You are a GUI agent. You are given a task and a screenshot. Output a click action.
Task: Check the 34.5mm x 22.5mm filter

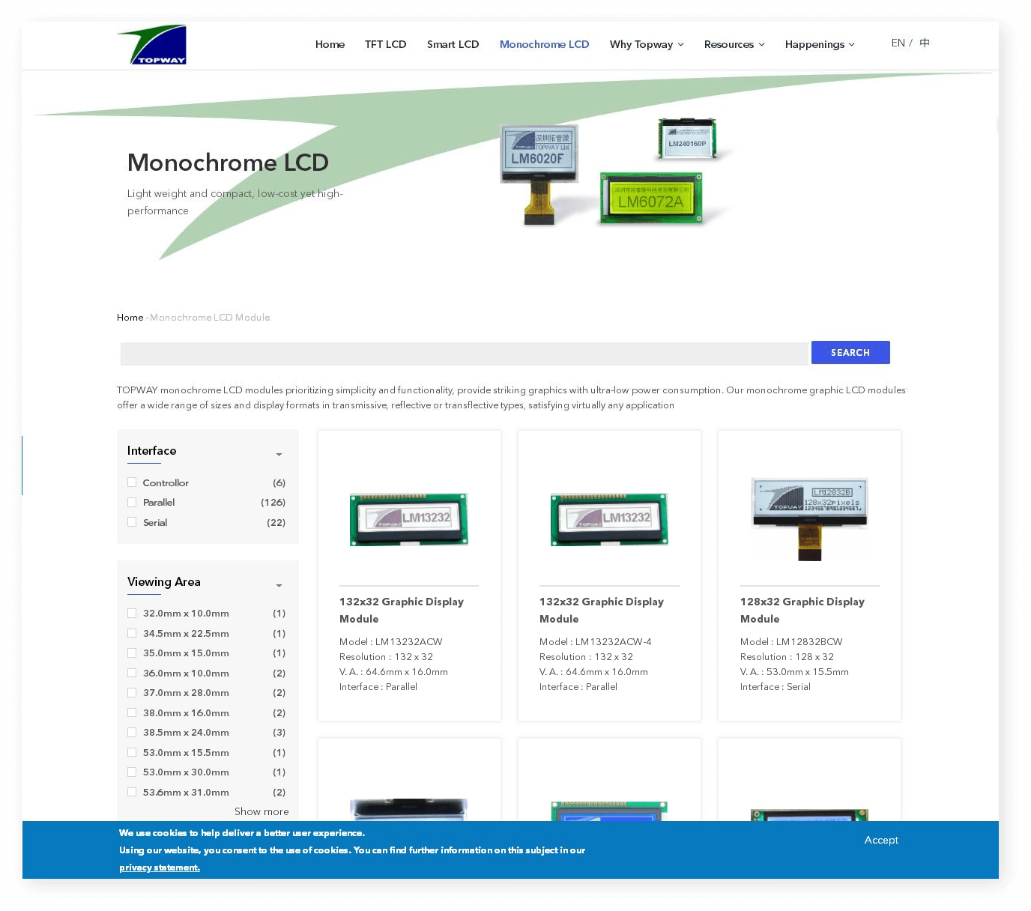132,633
